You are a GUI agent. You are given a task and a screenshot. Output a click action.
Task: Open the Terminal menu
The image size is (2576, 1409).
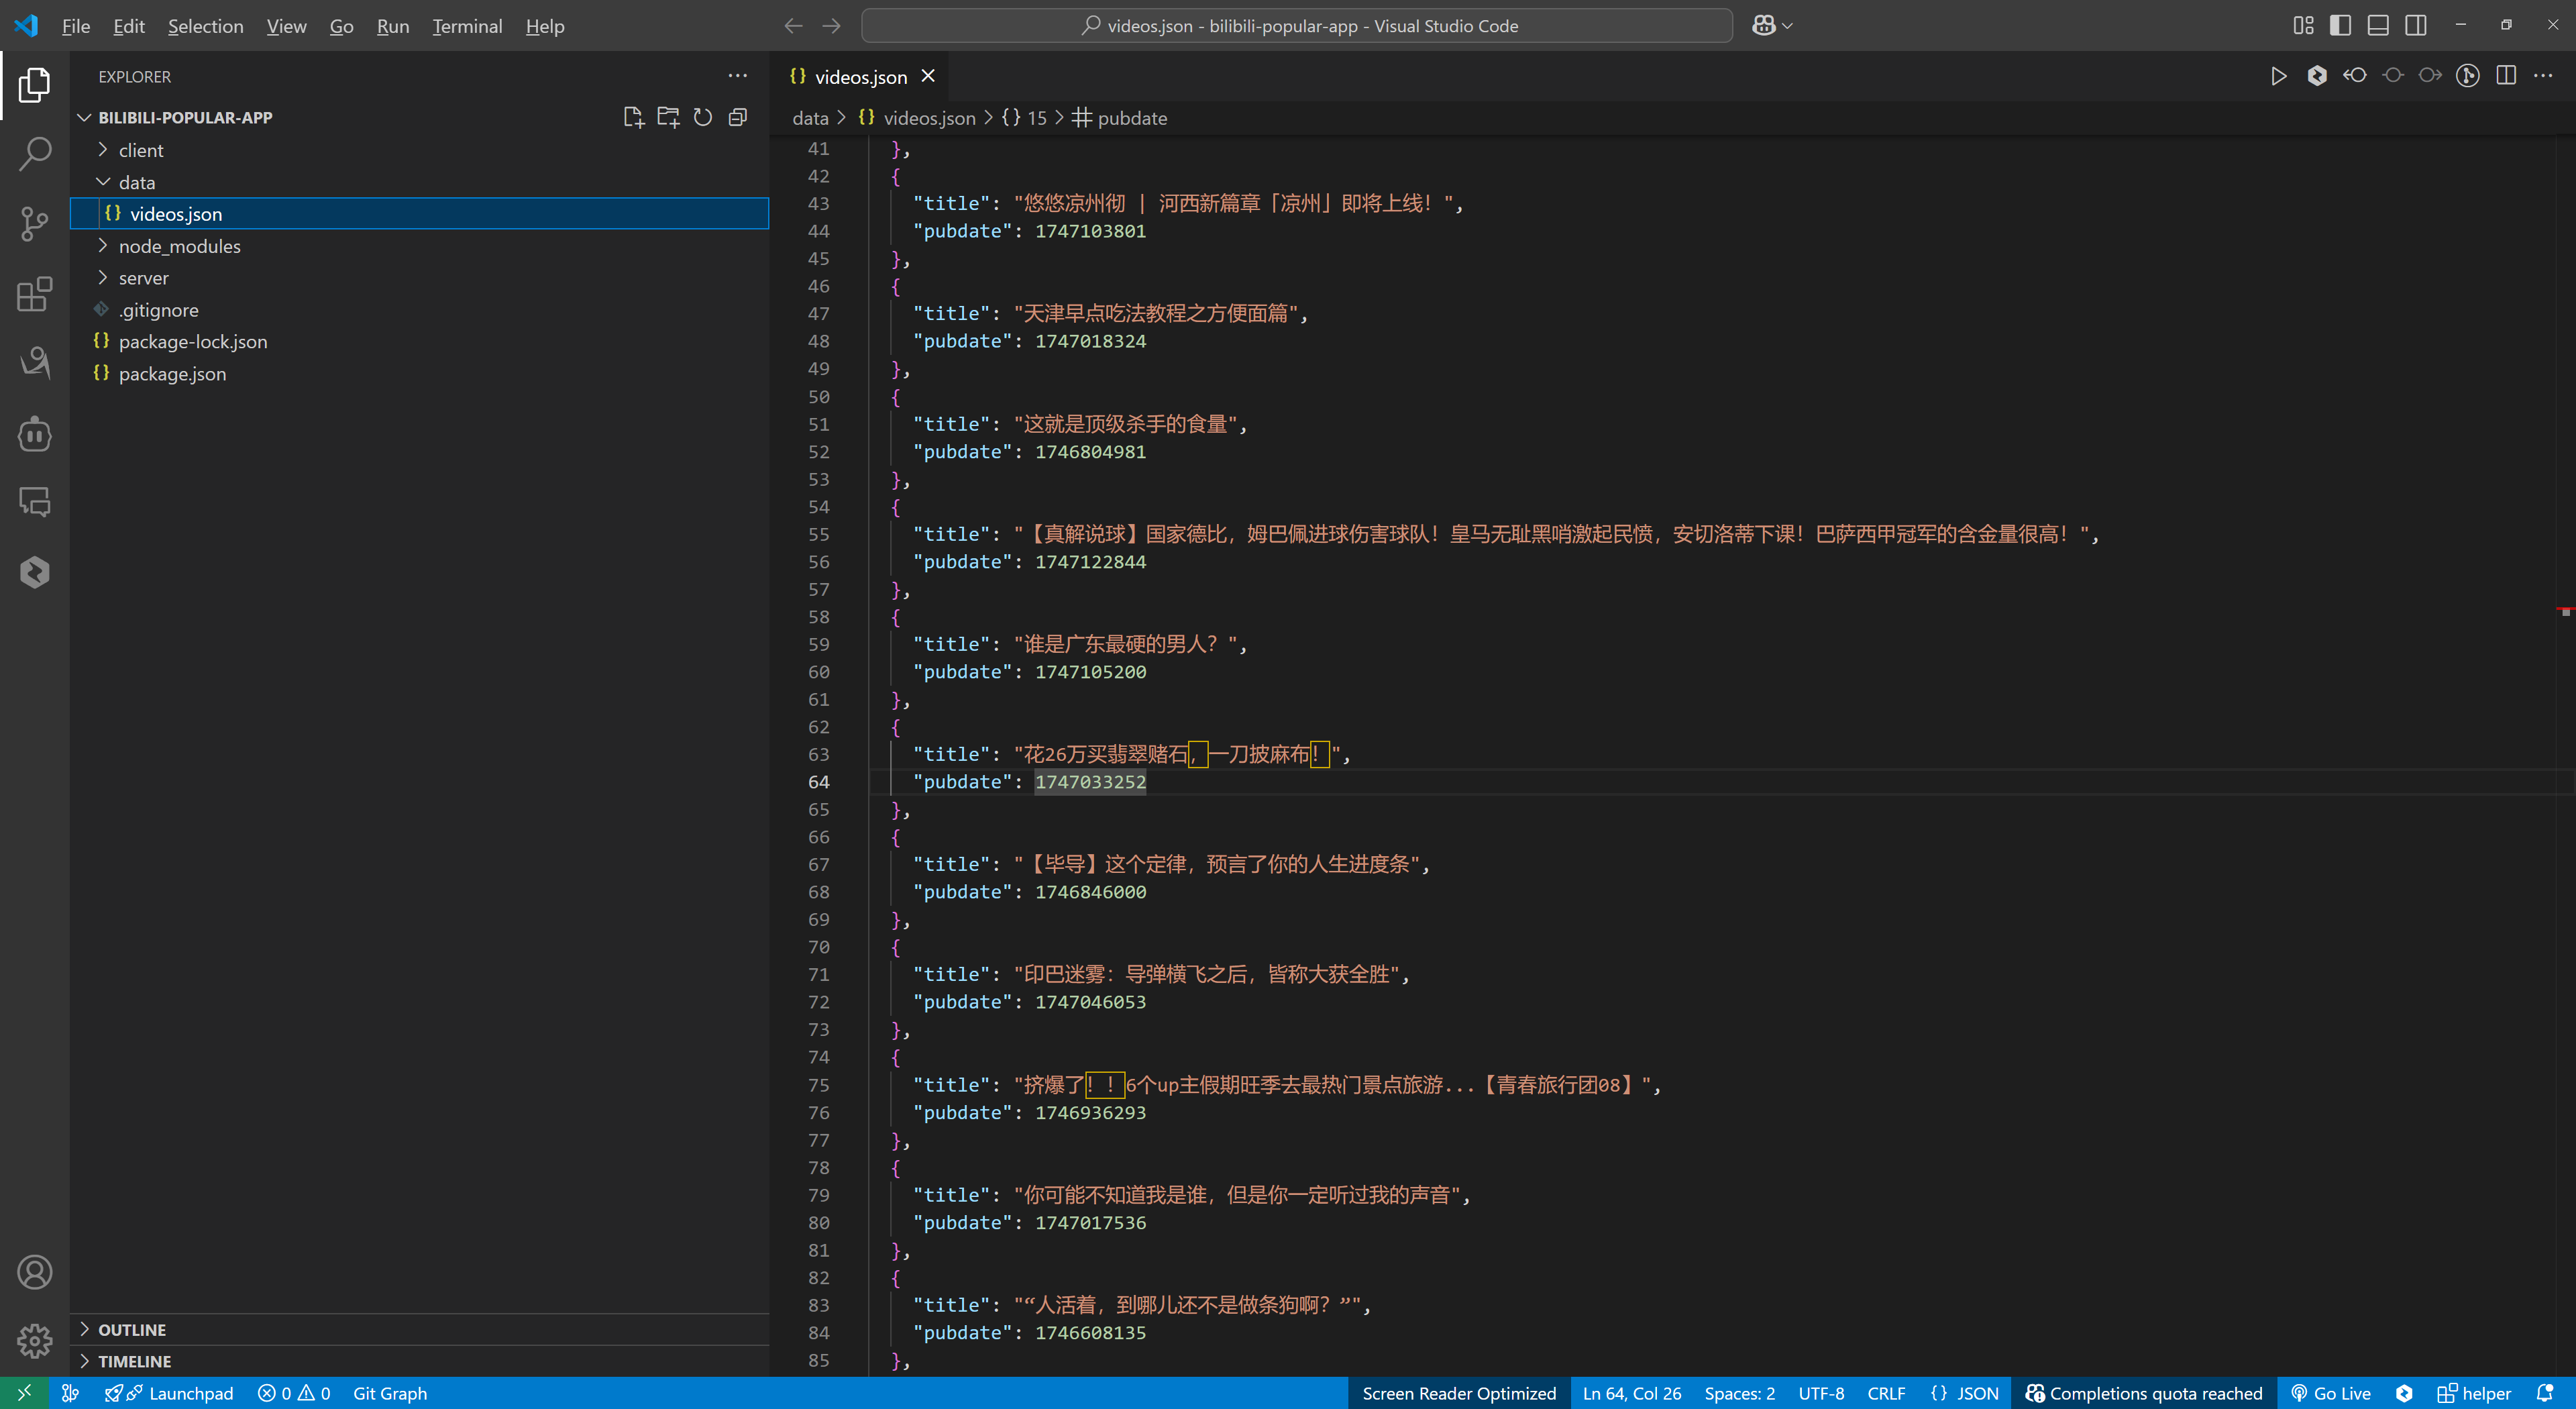466,26
